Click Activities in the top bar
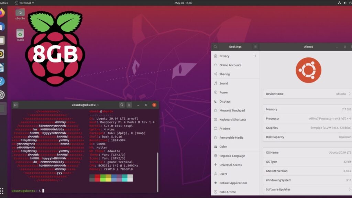352x198 pixels. coord(3,3)
